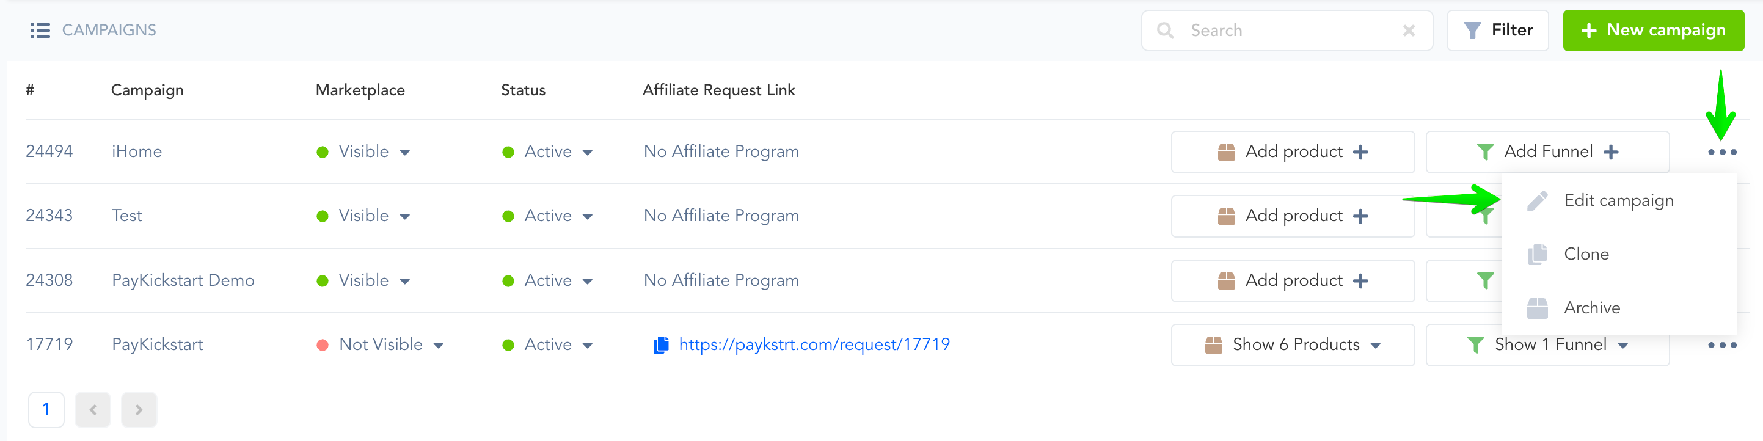Copy the affiliate request link via copy icon
This screenshot has height=441, width=1763.
(x=660, y=344)
